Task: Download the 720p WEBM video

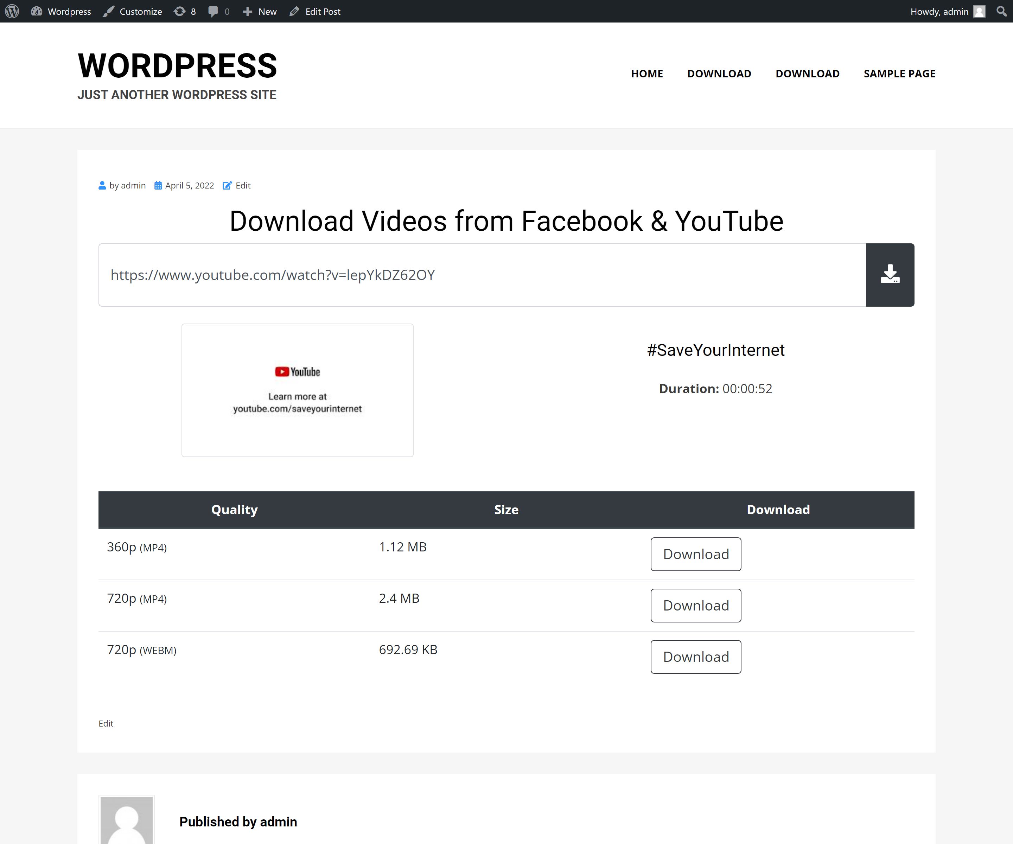Action: pyautogui.click(x=696, y=657)
